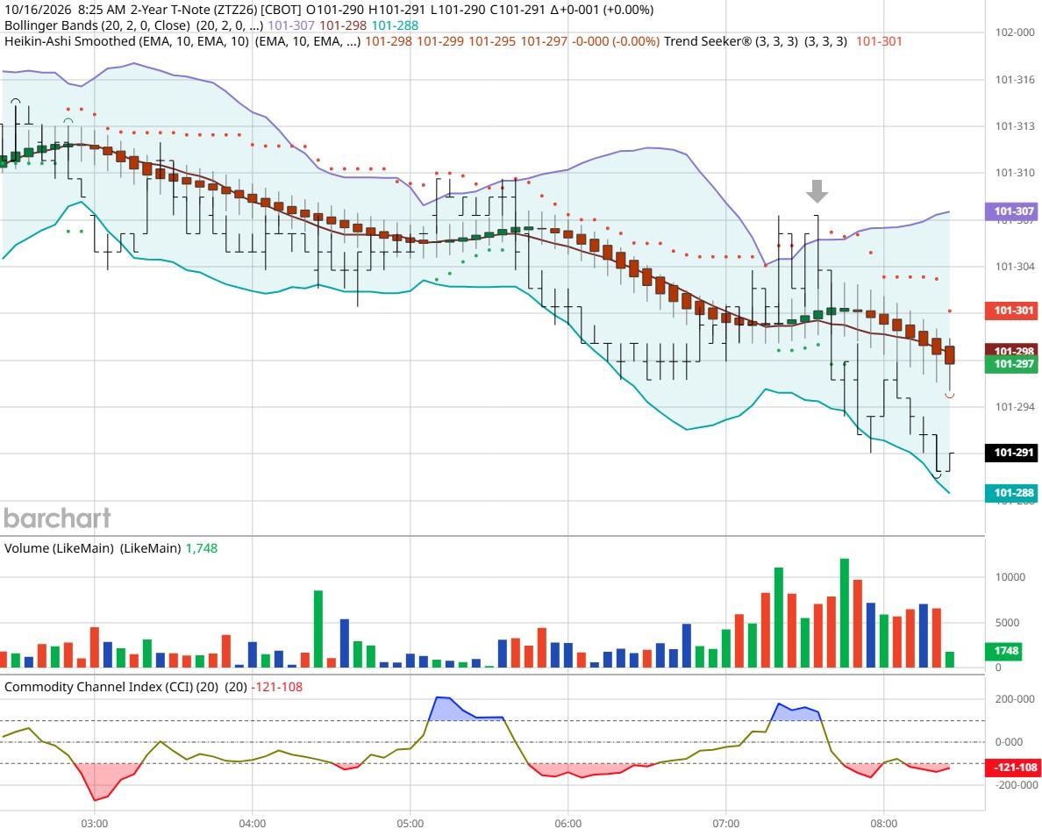Click the "05:00" time axis label
This screenshot has height=836, width=1042.
(410, 824)
